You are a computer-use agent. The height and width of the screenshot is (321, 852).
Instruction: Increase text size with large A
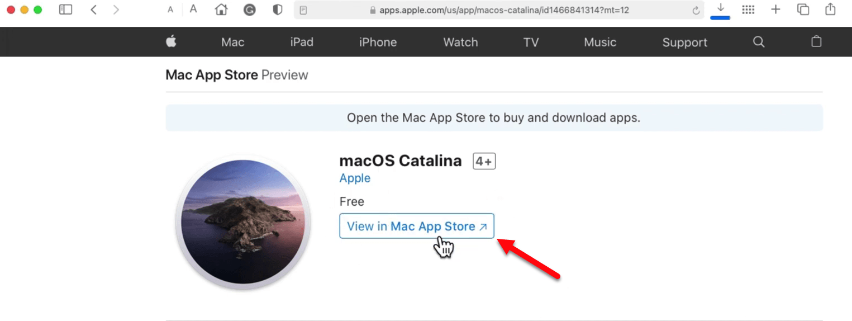[x=193, y=10]
